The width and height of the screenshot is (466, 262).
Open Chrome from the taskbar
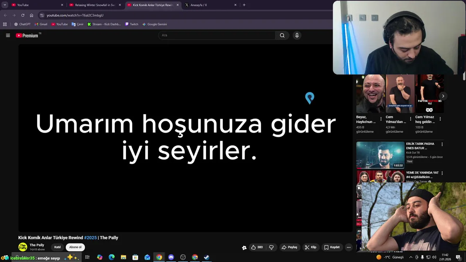159,257
